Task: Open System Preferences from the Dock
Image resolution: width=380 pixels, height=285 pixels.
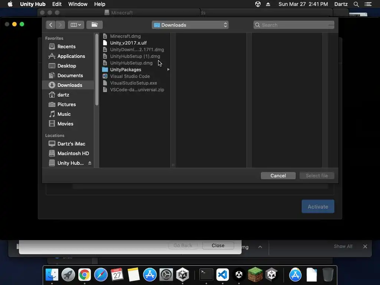Action: tap(166, 275)
